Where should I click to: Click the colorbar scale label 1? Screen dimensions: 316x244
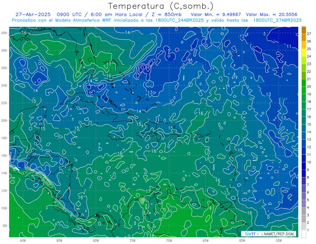(x=308, y=230)
